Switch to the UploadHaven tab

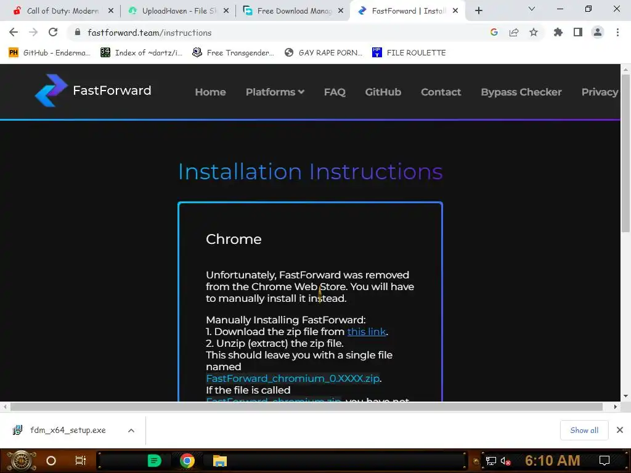(177, 11)
